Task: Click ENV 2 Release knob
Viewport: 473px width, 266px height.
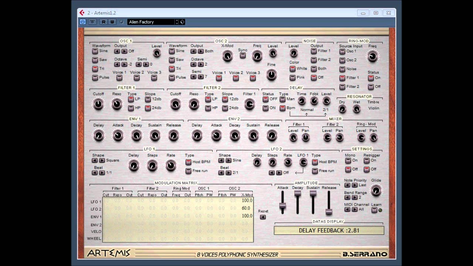Action: 272,136
